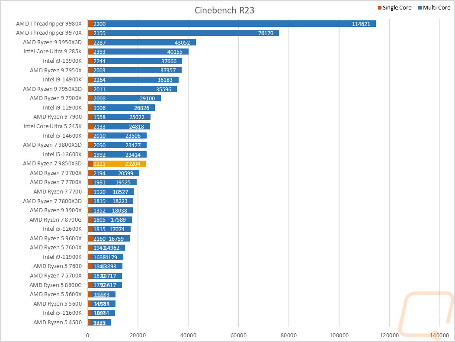The image size is (455, 342).
Task: Click the 140000 axis label
Action: 439,335
